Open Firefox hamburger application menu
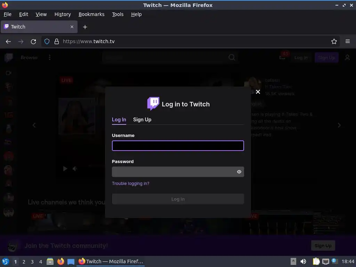356x267 pixels. pyautogui.click(x=347, y=42)
